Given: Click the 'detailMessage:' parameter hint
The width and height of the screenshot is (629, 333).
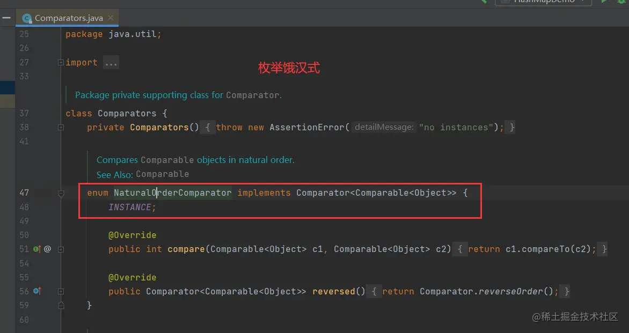Looking at the screenshot, I should pos(384,128).
